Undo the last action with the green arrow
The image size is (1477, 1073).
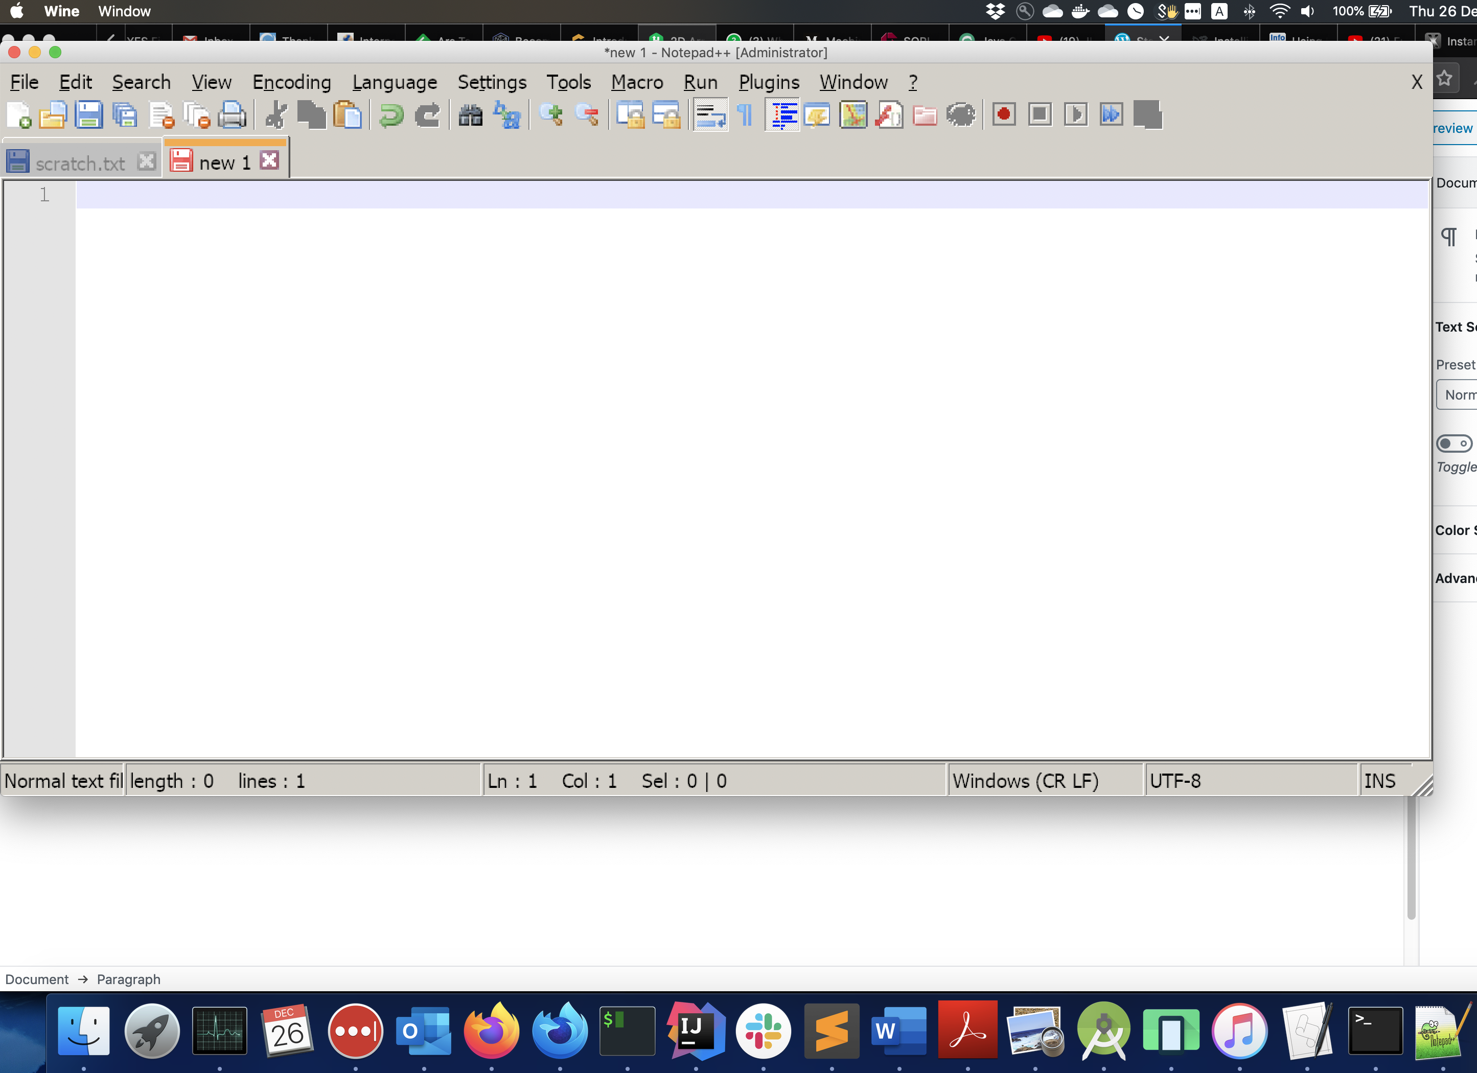391,115
